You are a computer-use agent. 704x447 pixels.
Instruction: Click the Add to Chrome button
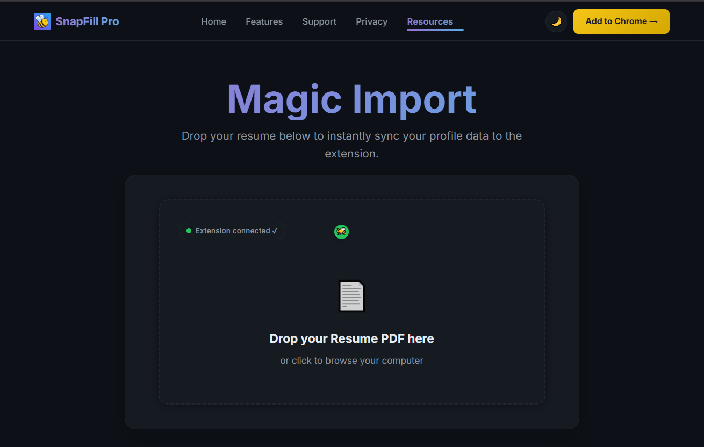[621, 21]
